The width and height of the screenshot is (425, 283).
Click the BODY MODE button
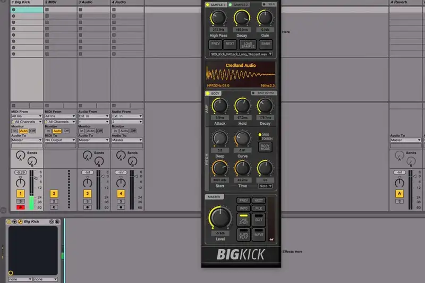click(265, 147)
